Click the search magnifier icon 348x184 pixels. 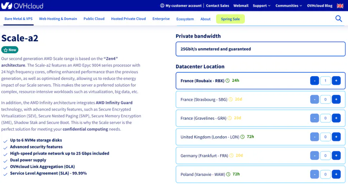click(x=339, y=19)
